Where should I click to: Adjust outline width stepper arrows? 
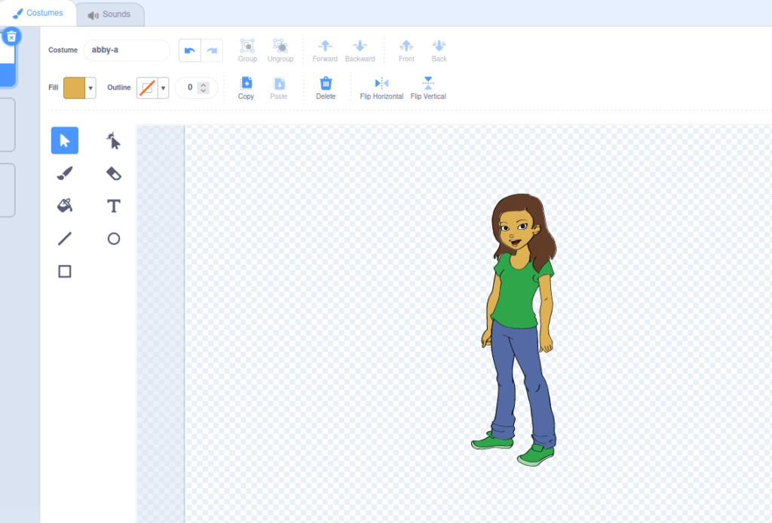[x=203, y=88]
